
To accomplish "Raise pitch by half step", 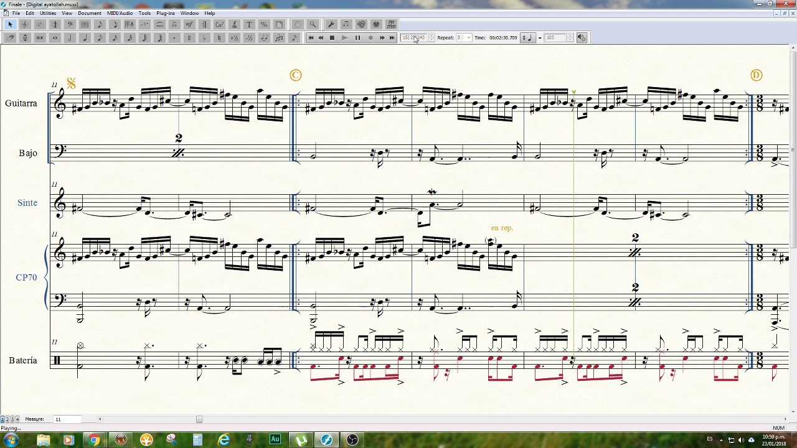I will click(x=234, y=37).
